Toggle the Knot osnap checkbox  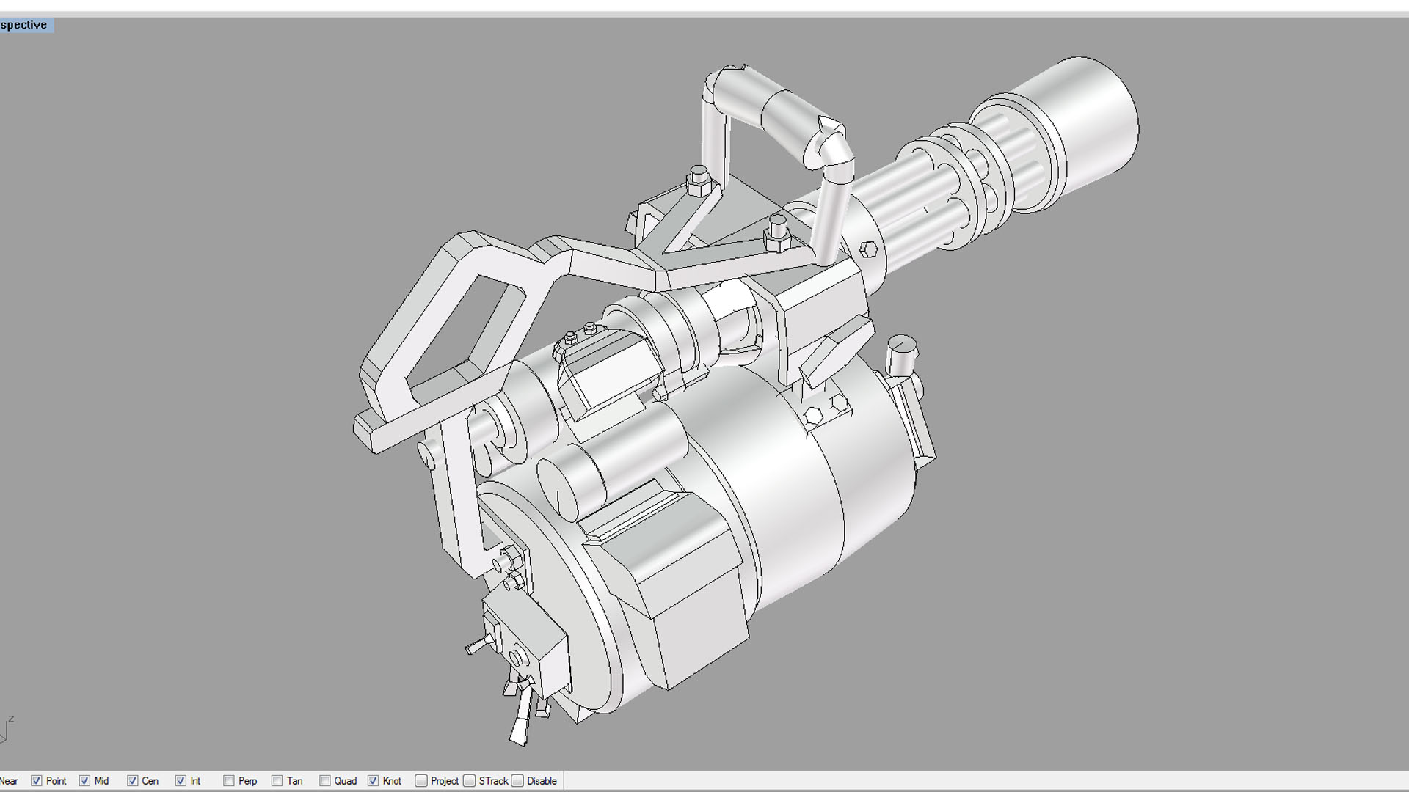tap(373, 781)
